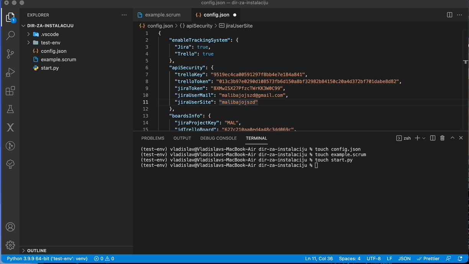
Task: Split the editor to the right
Action: pyautogui.click(x=449, y=15)
